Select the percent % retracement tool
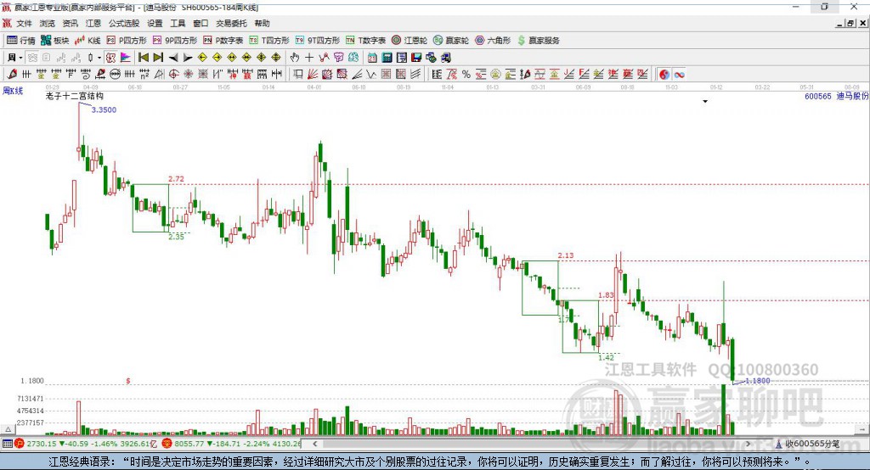This screenshot has height=470, width=870. pos(466,75)
